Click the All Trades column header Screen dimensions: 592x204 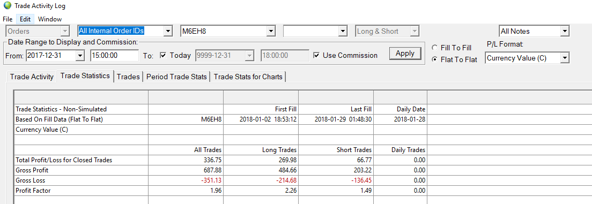click(186, 150)
